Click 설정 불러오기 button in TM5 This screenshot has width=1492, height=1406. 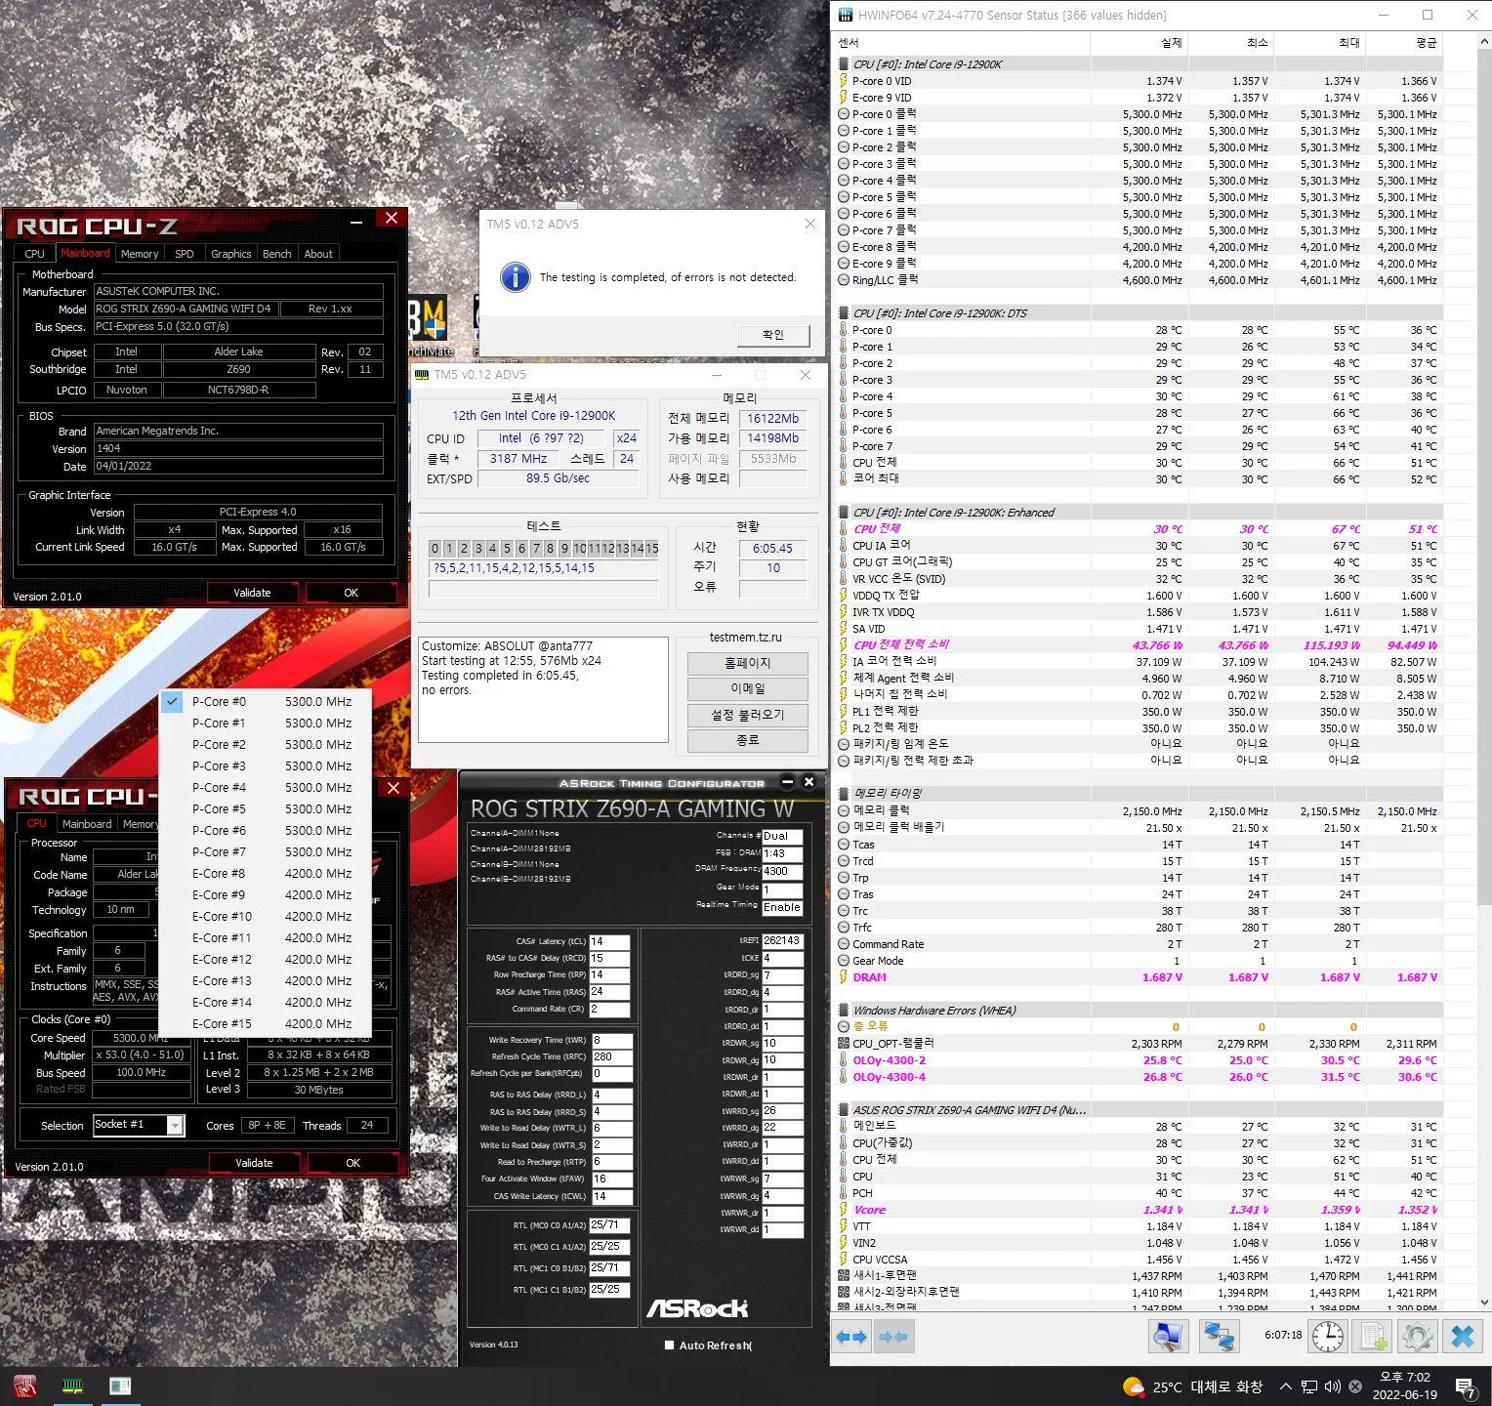pyautogui.click(x=748, y=715)
